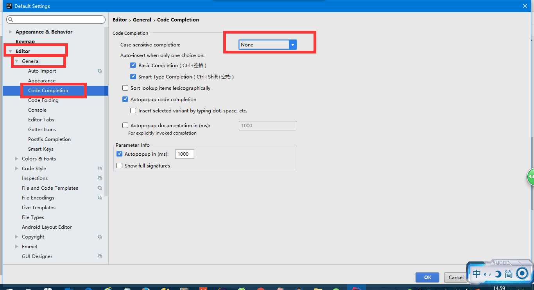Viewport: 534px width, 290px height.
Task: Uncheck Parameter Info Autopopup in (ms)
Action: [120, 154]
